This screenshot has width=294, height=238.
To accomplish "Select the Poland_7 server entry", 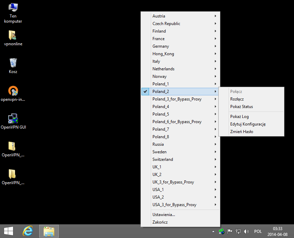I will tap(180, 129).
